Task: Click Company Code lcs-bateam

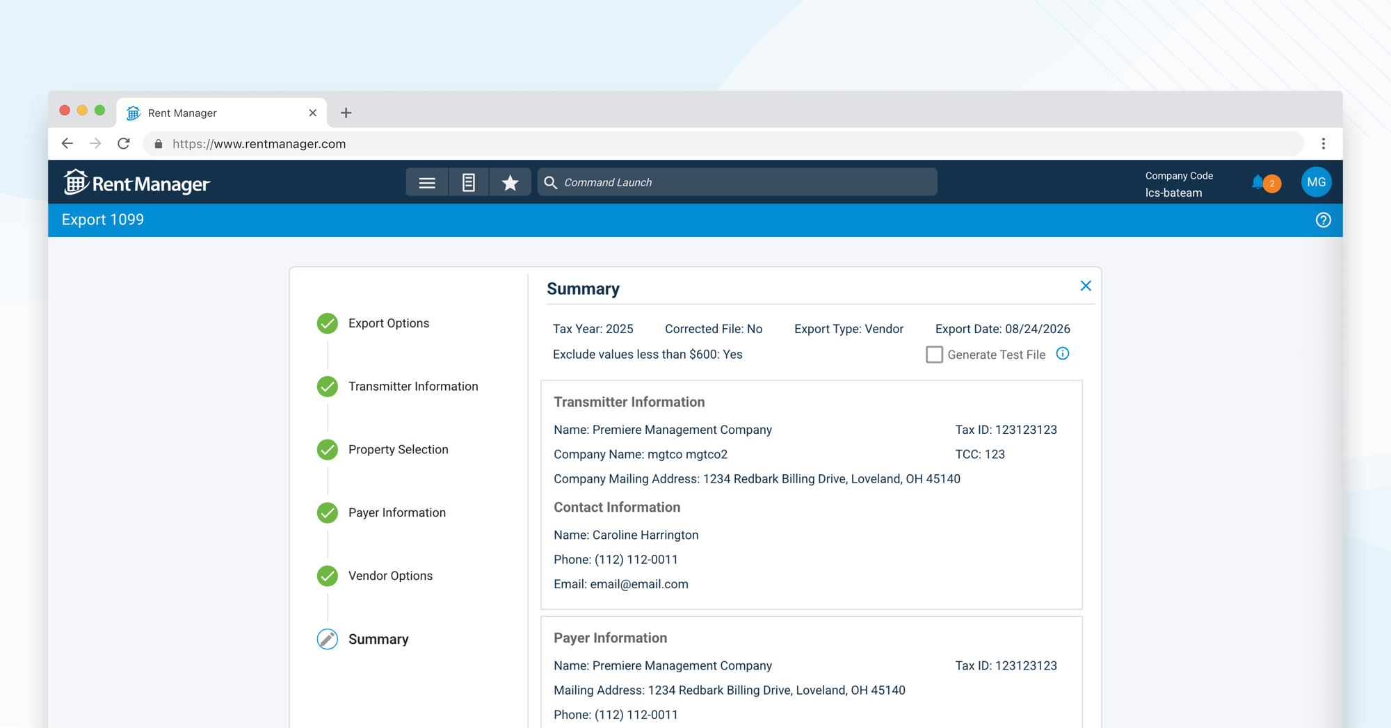Action: coord(1179,184)
